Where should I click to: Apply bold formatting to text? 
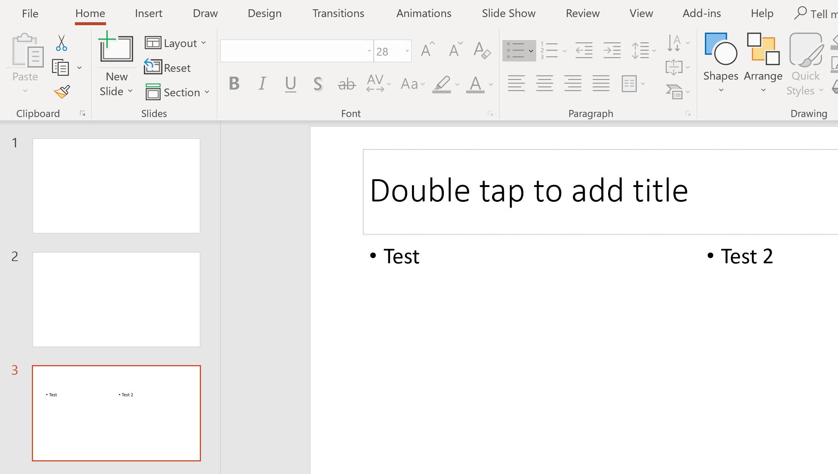[234, 84]
